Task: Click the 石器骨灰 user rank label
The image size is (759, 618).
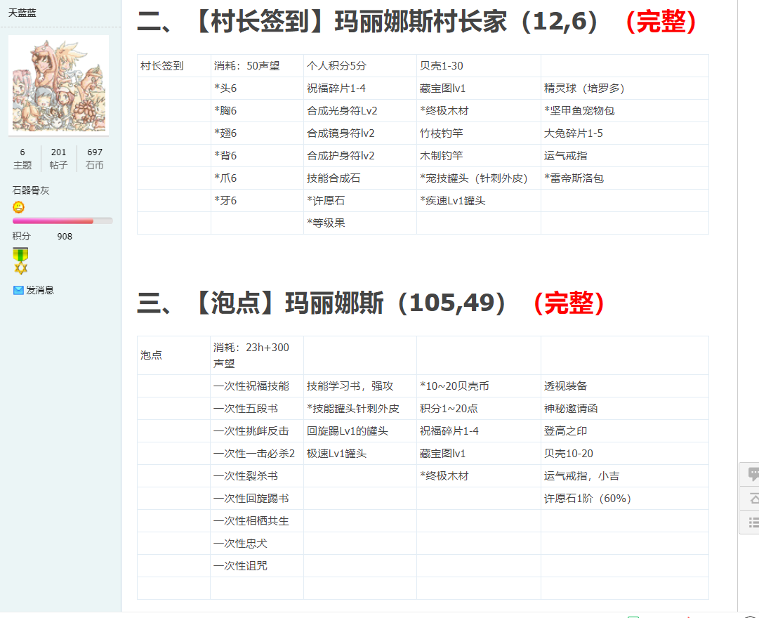Action: [31, 190]
